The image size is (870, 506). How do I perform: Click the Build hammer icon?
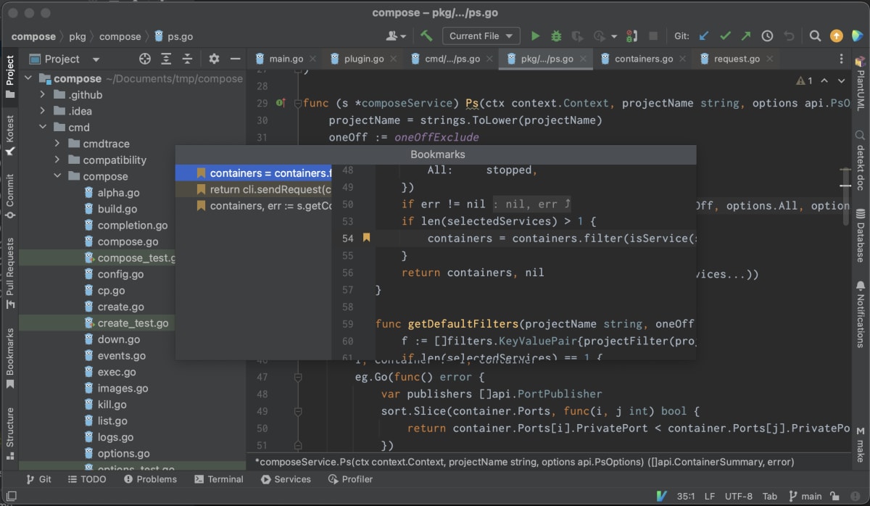tap(426, 36)
